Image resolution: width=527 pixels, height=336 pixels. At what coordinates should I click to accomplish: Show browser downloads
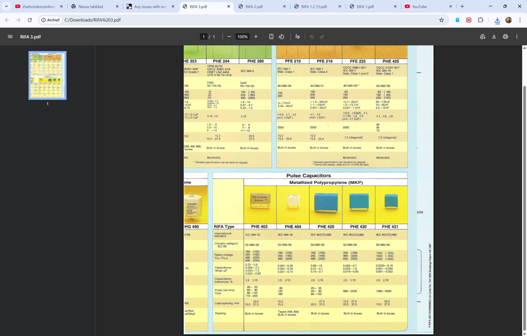tap(497, 20)
